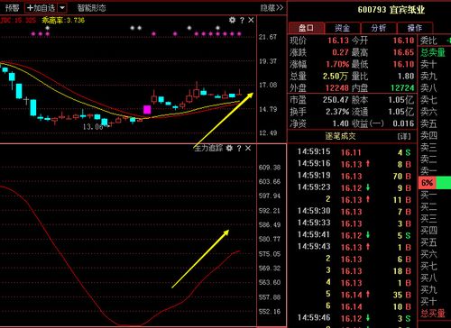Click the 净资 value 1.40
This screenshot has height=328, width=451.
click(x=340, y=123)
